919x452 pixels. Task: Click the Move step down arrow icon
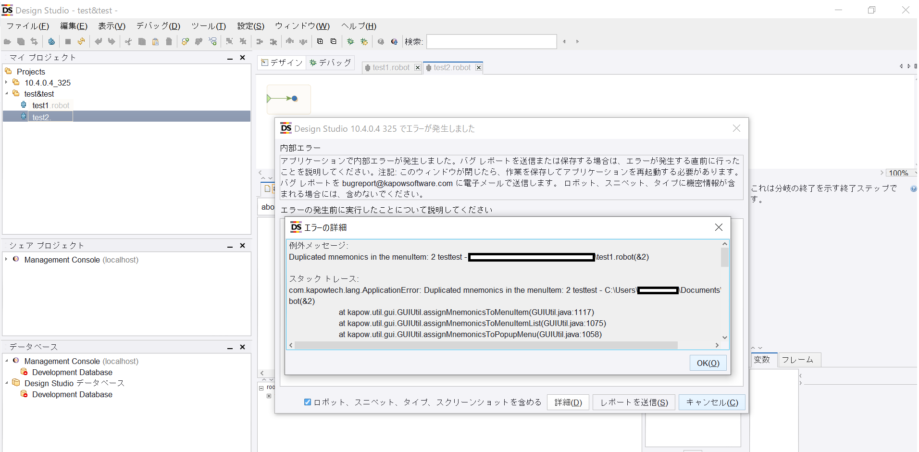pos(303,42)
